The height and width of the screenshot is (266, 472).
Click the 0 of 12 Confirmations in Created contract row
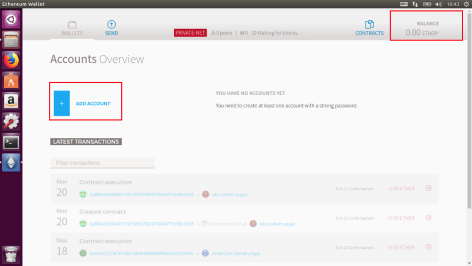click(355, 218)
